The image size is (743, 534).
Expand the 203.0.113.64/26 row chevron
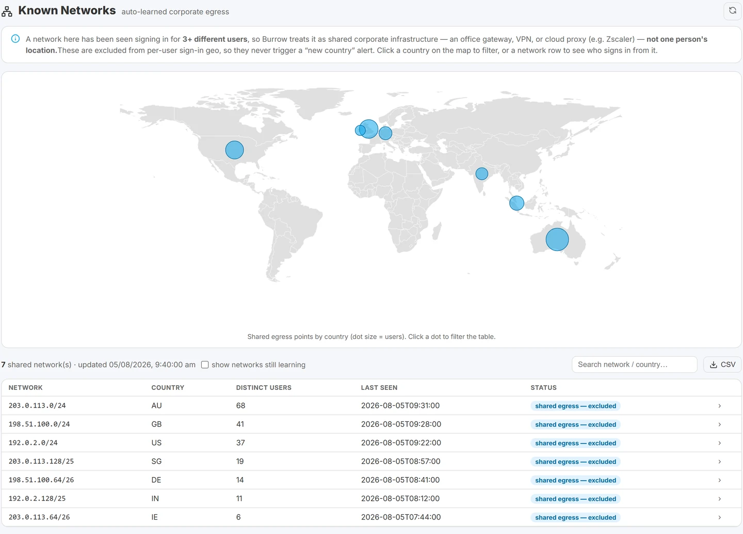[x=719, y=517]
